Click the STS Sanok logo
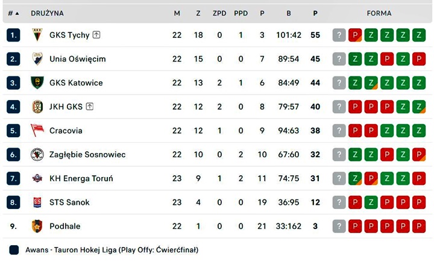434x262 pixels. pyautogui.click(x=37, y=202)
